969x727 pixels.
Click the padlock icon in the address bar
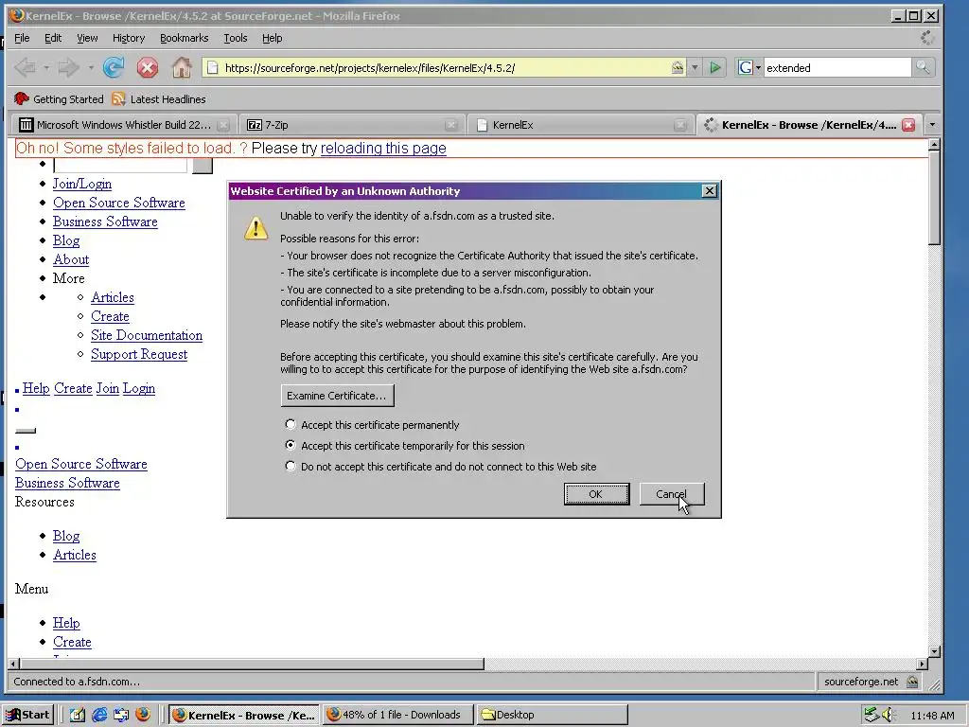(678, 67)
